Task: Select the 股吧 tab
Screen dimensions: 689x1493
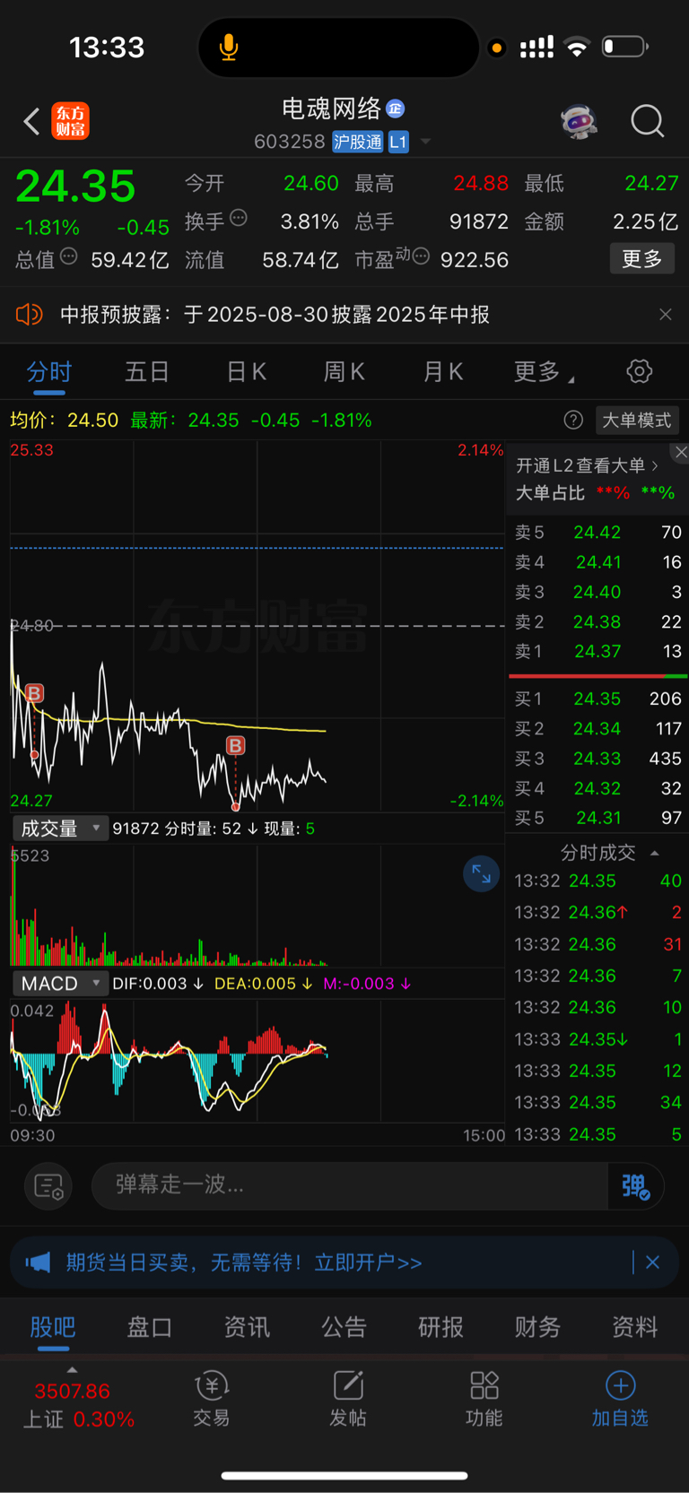Action: [53, 1327]
